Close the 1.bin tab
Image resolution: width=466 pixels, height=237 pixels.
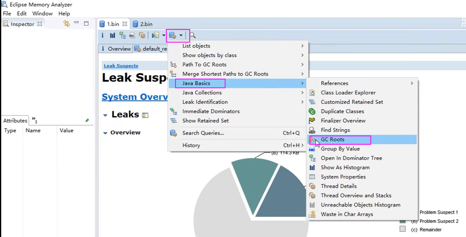125,24
